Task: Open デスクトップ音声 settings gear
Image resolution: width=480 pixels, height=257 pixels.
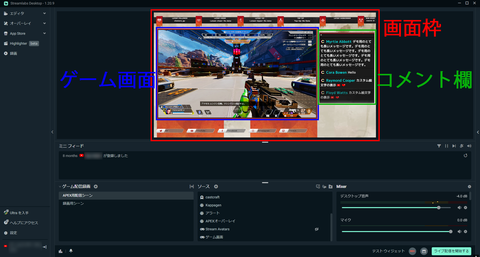Action: point(465,208)
